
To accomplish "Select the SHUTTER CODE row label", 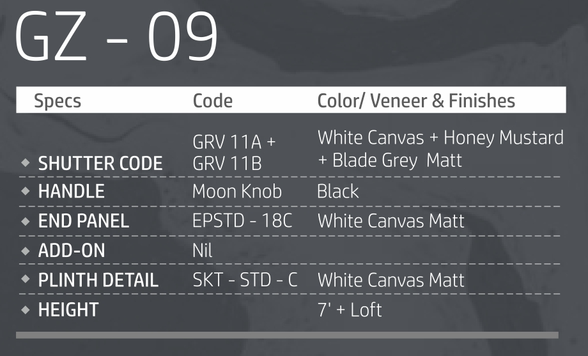I will (100, 164).
